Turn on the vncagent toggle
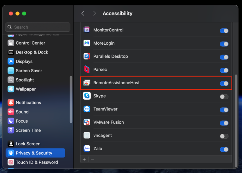 224,136
